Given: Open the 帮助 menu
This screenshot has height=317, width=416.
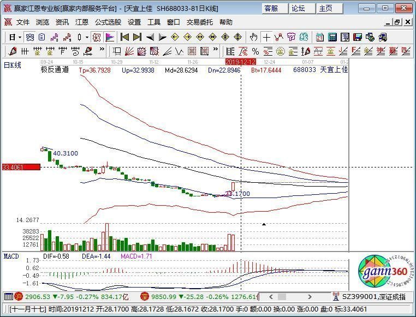Looking at the screenshot, I should point(226,22).
